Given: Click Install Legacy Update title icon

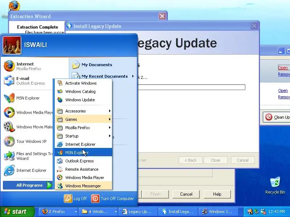Looking at the screenshot, I should [69, 26].
